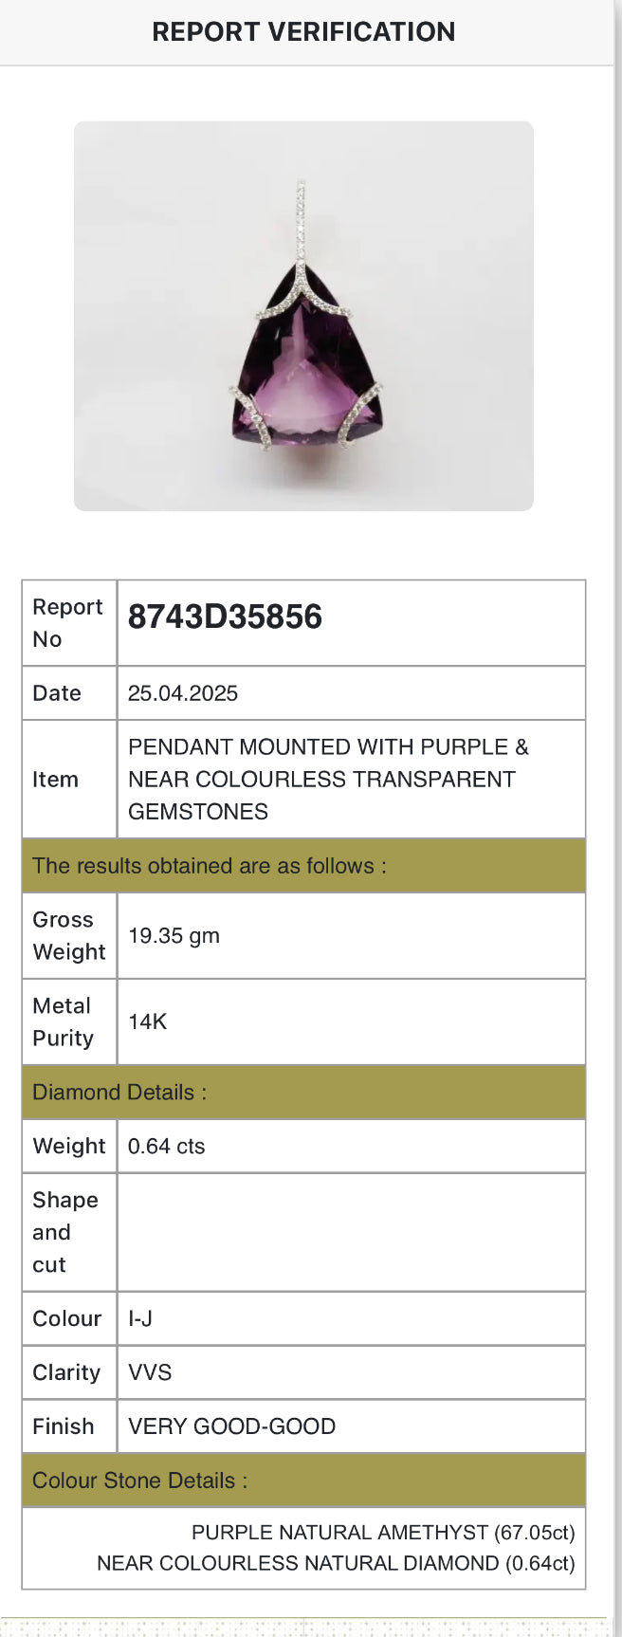This screenshot has width=622, height=1637.
Task: Click the I-J colour grade value
Action: pos(140,1319)
